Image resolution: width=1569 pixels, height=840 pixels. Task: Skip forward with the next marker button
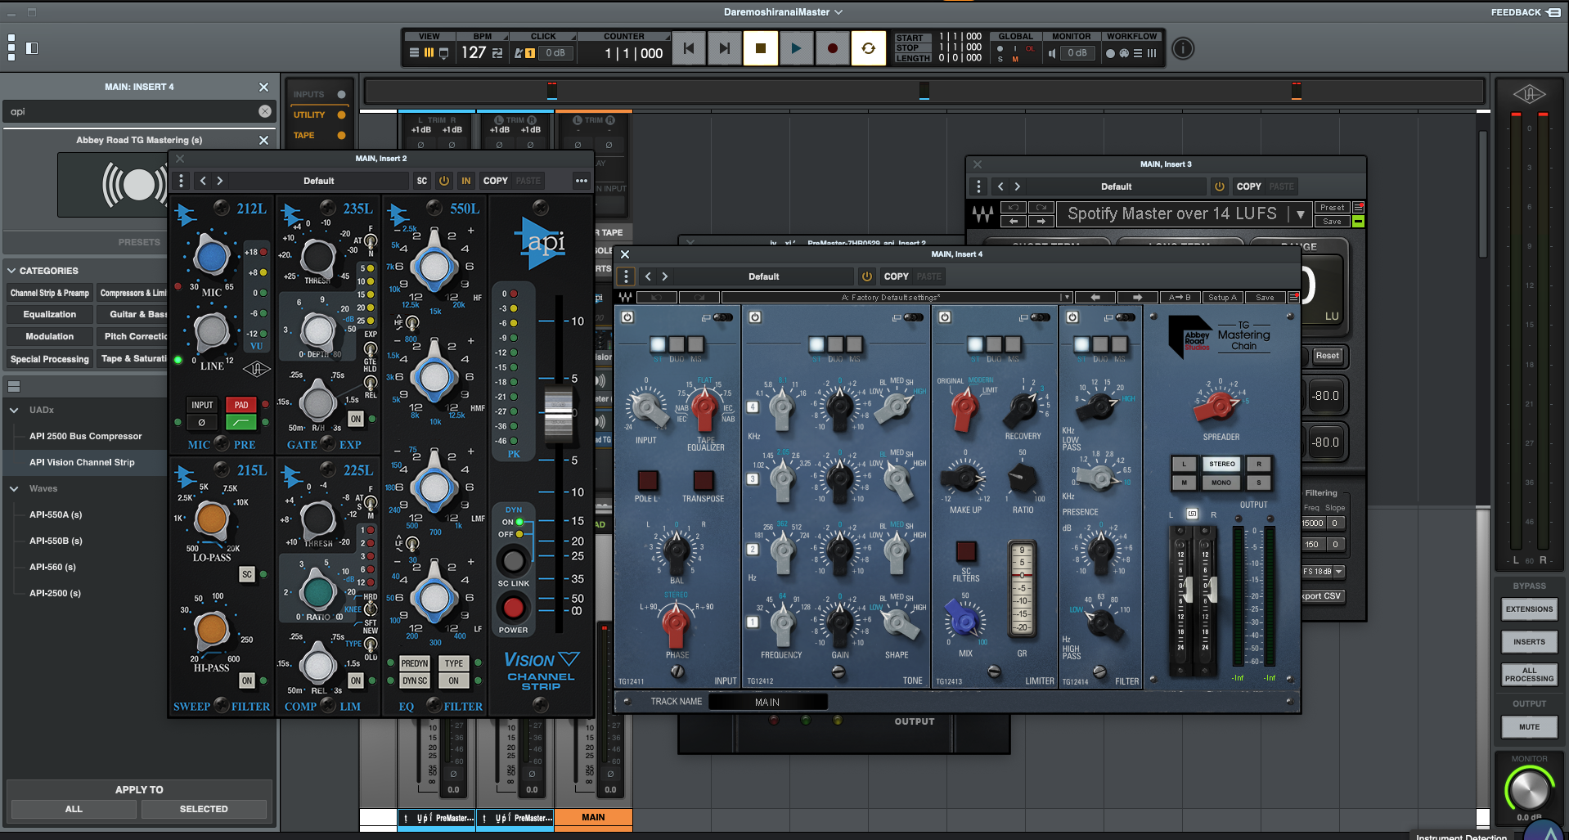point(724,49)
